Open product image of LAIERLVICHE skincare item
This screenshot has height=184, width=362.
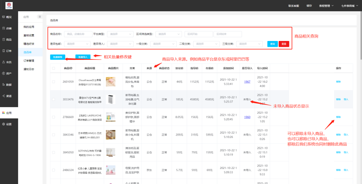tap(110, 117)
